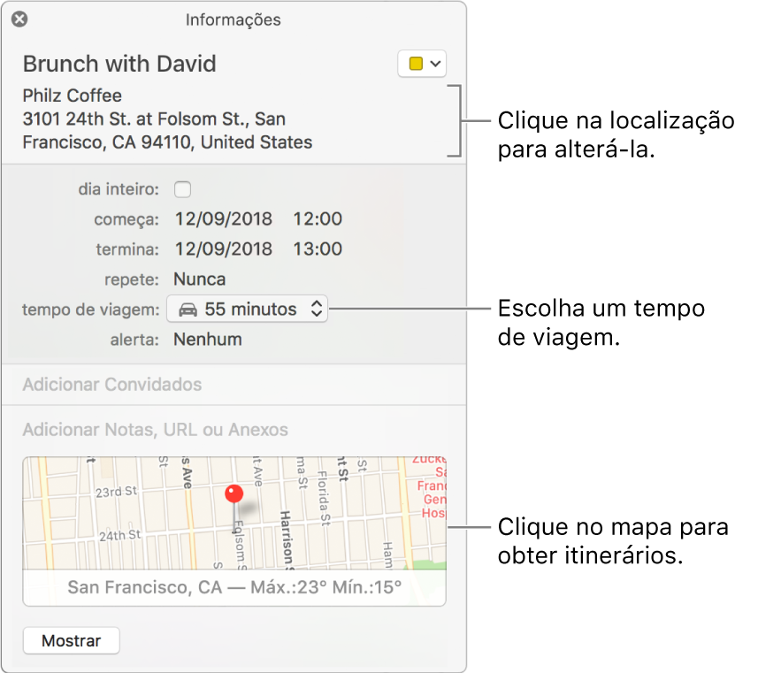Viewport: 758px width, 673px height.
Task: Edit the start date 12/09/2018
Action: click(224, 218)
